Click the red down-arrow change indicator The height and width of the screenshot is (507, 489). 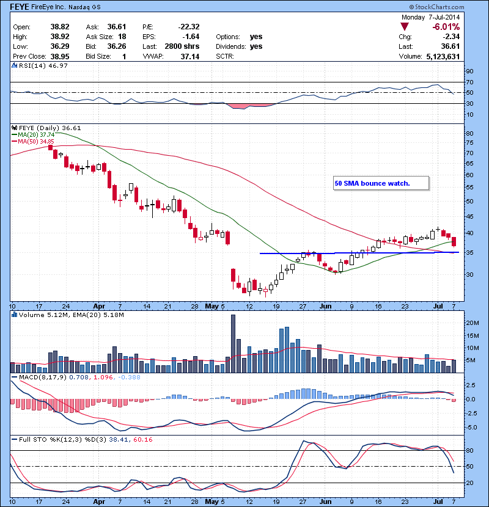(405, 27)
